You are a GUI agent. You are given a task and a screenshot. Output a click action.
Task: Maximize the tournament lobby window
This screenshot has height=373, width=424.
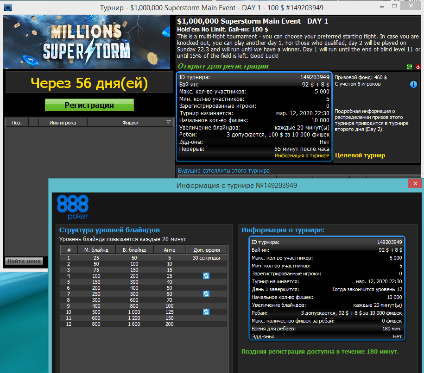click(394, 6)
